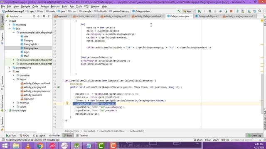Expand the mipmap folder
This screenshot has height=149, width=266.
[14, 103]
